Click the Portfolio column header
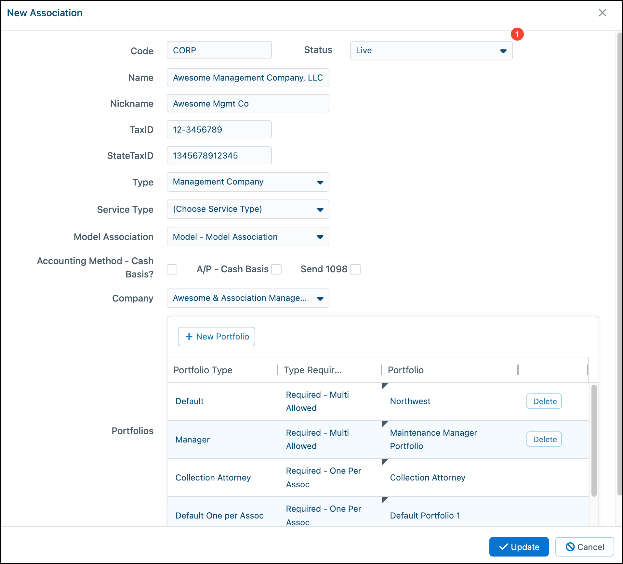Screen dimensions: 623x564 (x=406, y=370)
